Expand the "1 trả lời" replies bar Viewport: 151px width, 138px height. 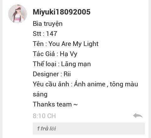[89, 129]
